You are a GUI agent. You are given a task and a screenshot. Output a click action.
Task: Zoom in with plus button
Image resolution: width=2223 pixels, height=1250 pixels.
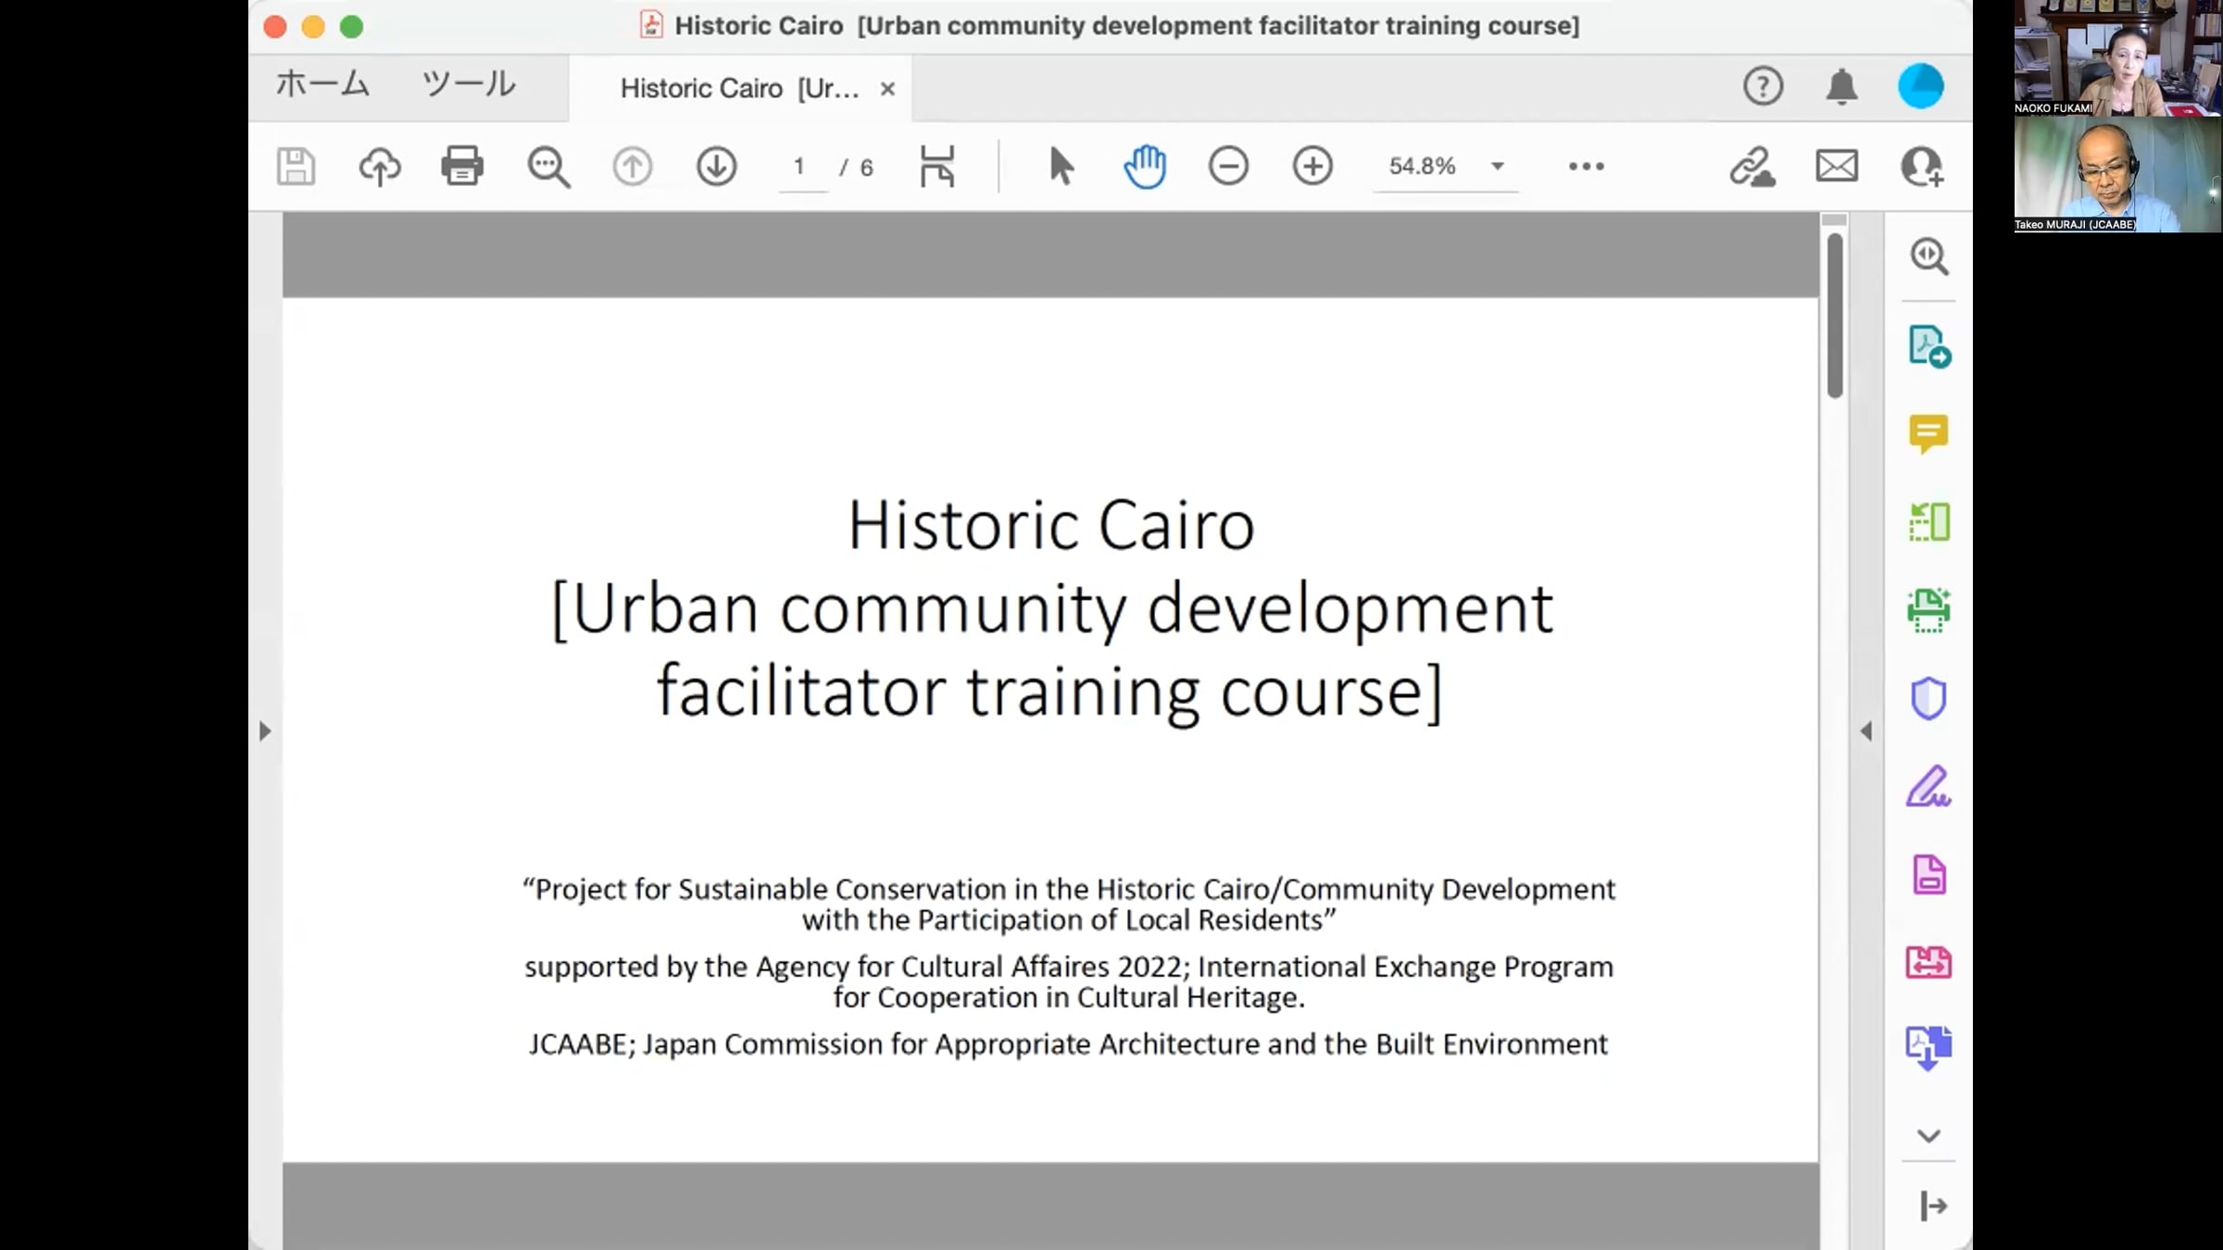click(x=1312, y=167)
